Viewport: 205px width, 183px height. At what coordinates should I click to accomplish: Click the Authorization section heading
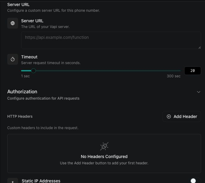(x=22, y=91)
